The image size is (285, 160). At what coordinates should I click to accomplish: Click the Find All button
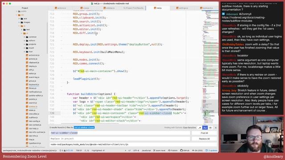click(204, 133)
